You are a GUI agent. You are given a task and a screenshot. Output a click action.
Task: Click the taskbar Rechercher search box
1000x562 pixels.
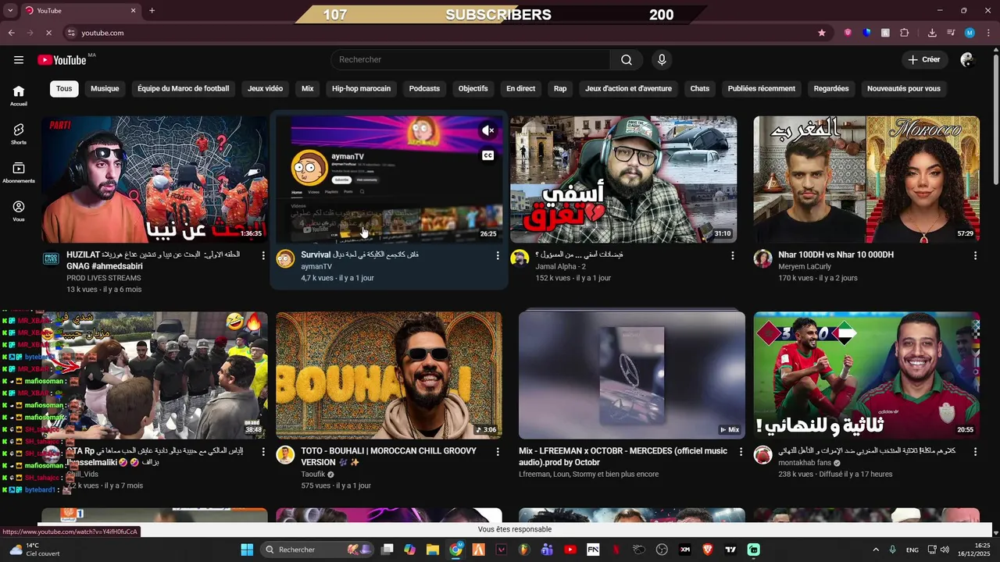(318, 550)
